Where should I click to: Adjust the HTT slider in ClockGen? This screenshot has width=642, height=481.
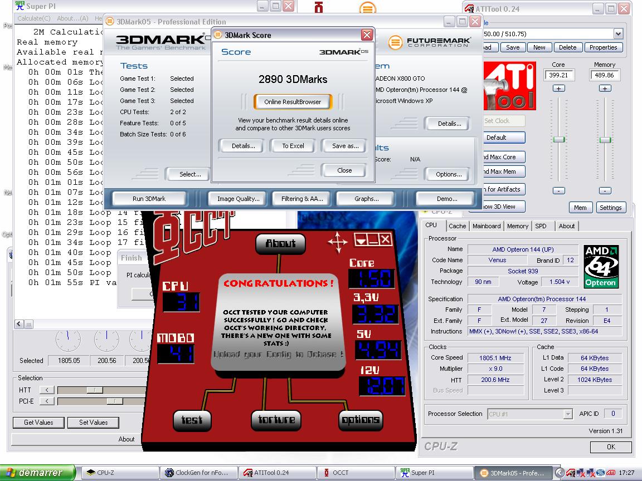coord(95,390)
